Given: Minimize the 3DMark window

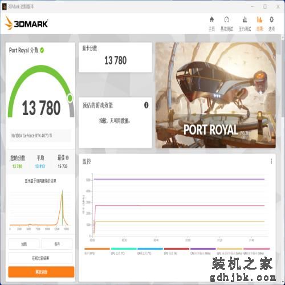Looking at the screenshot, I should (x=253, y=7).
